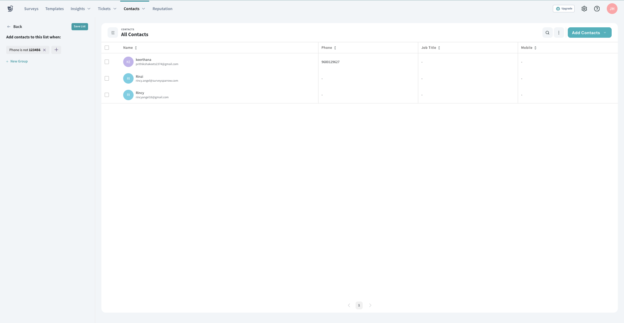Click the Save List button
624x323 pixels.
[80, 27]
